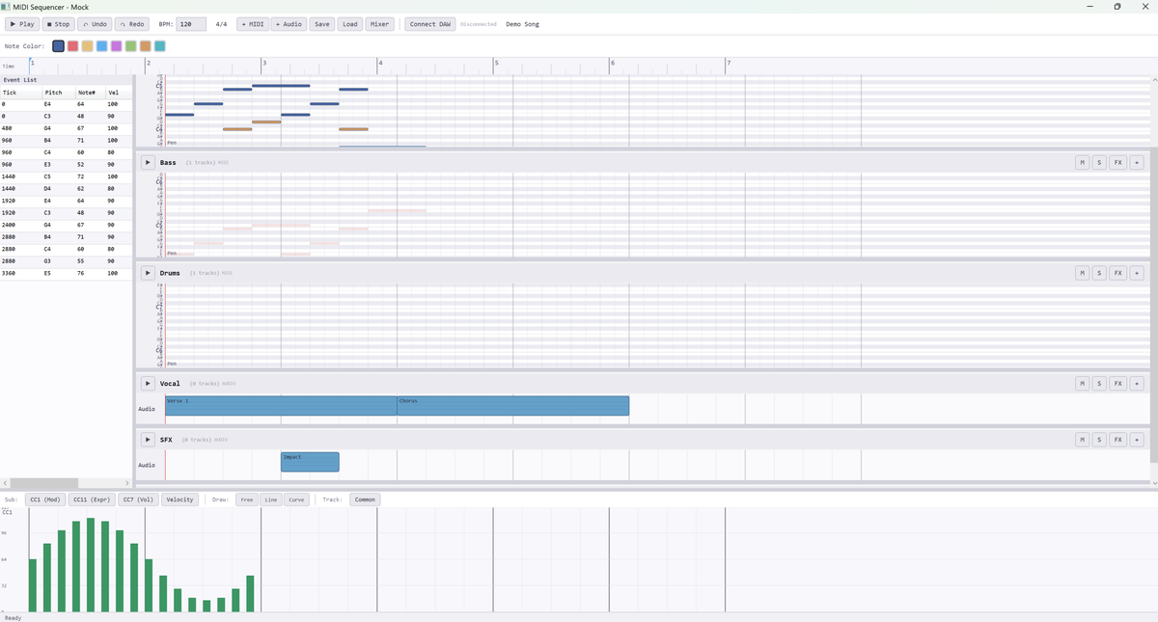The width and height of the screenshot is (1158, 622).
Task: Collapse the Bass group with its arrow
Action: pyautogui.click(x=148, y=162)
